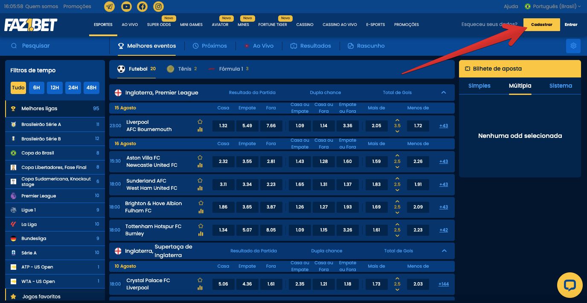587x303 pixels.
Task: Open settings gear beside the event tabs
Action: (x=573, y=46)
